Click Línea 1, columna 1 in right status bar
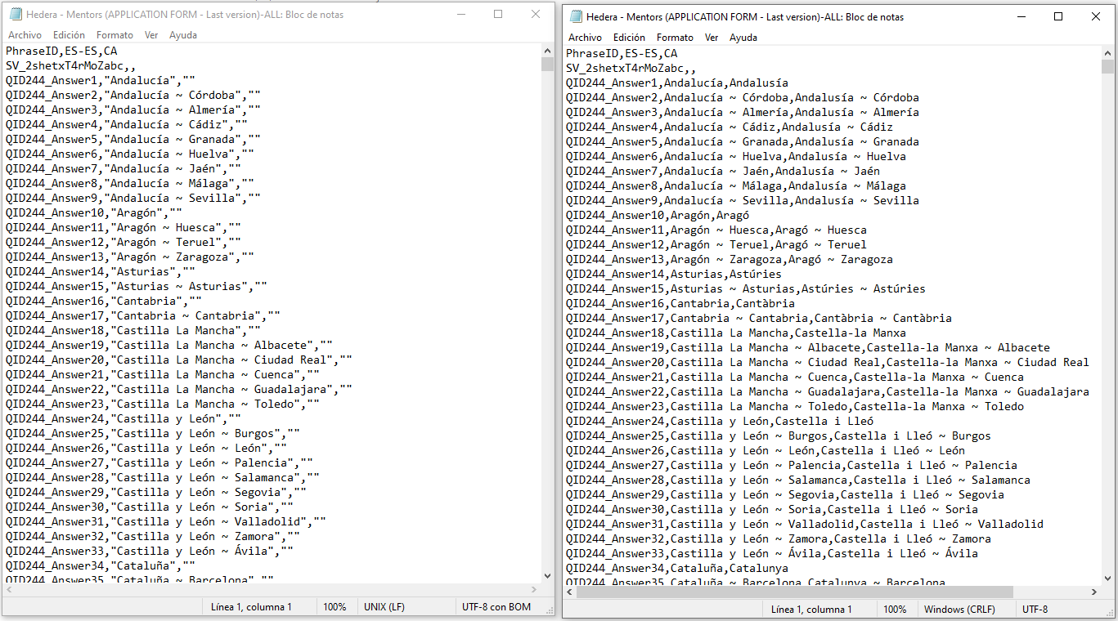1118x621 pixels. [x=811, y=610]
